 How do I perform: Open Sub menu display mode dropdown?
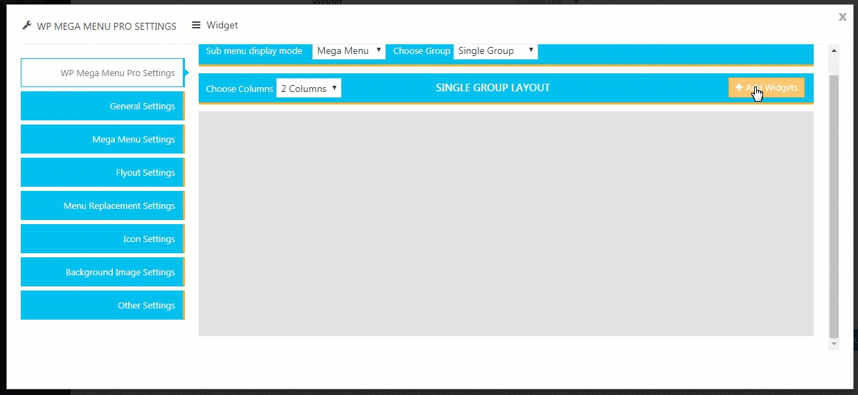coord(349,50)
